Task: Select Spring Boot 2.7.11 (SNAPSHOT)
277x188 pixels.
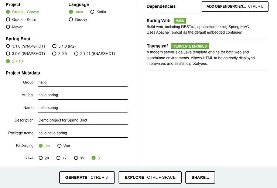Action: coord(76,54)
